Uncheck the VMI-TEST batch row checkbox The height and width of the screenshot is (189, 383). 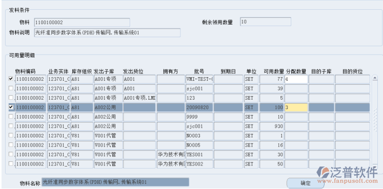(x=11, y=79)
